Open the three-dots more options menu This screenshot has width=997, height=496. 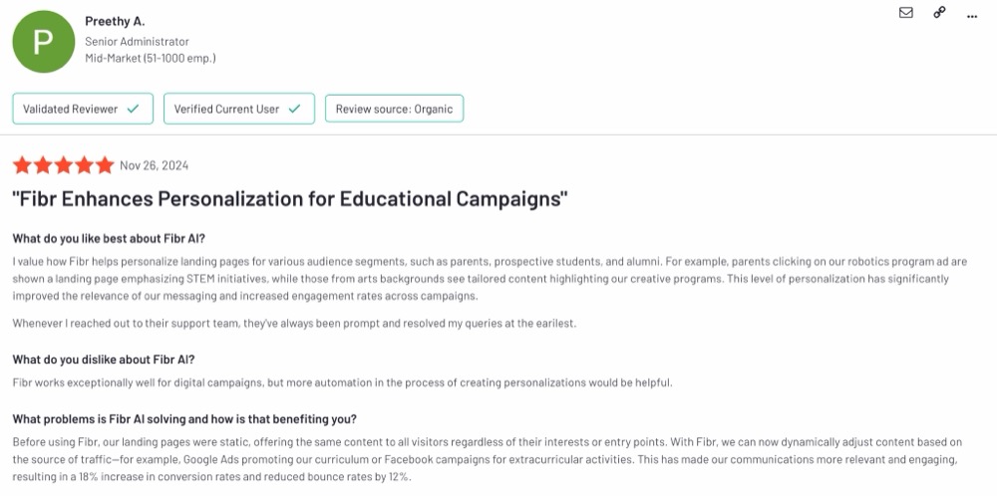(x=971, y=17)
